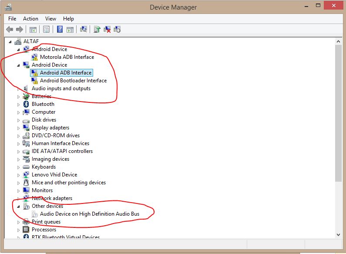Select Audio Device on High Definition Audio Bus
Screen dimensions: 346x254
click(x=90, y=214)
